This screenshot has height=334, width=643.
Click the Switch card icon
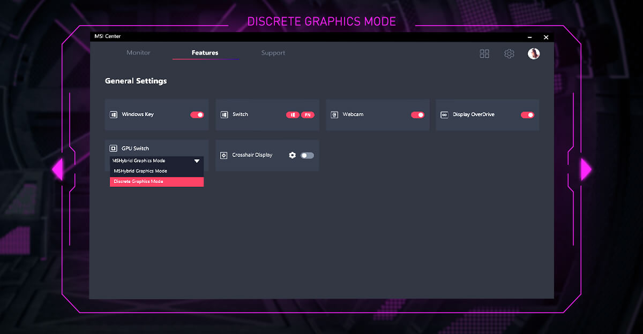(224, 115)
